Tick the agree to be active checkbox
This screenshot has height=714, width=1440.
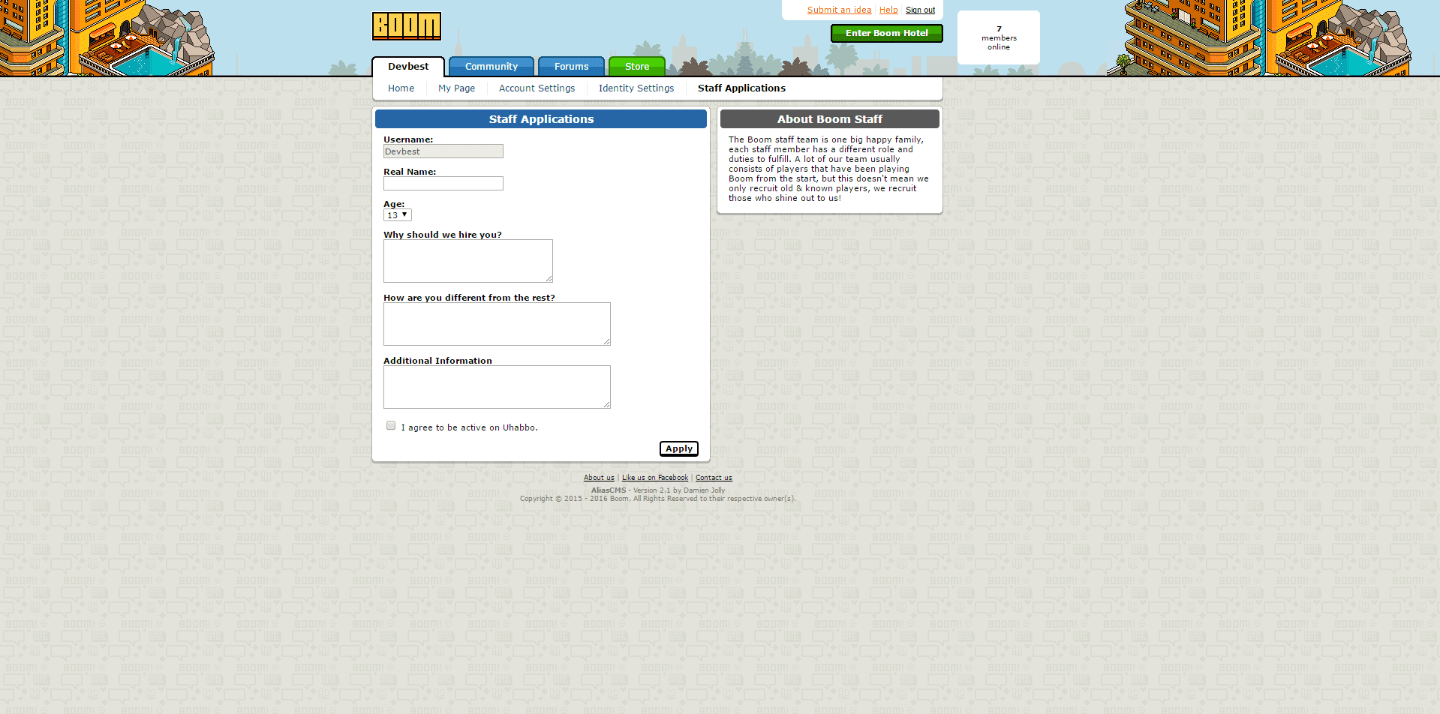[391, 426]
